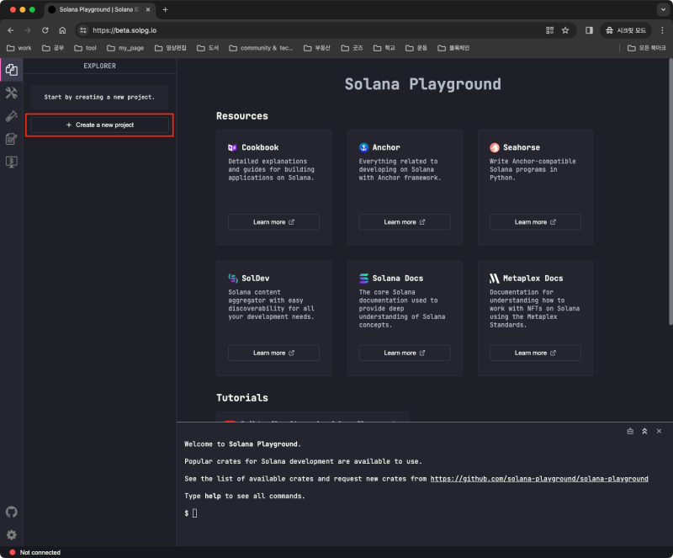
Task: Click the Solana Docs card title
Action: coord(397,279)
